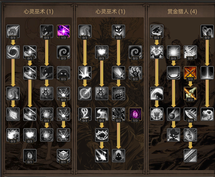The width and height of the screenshot is (215, 177).
Task: Click the cannonball bomb skill icon
Action: [173, 114]
